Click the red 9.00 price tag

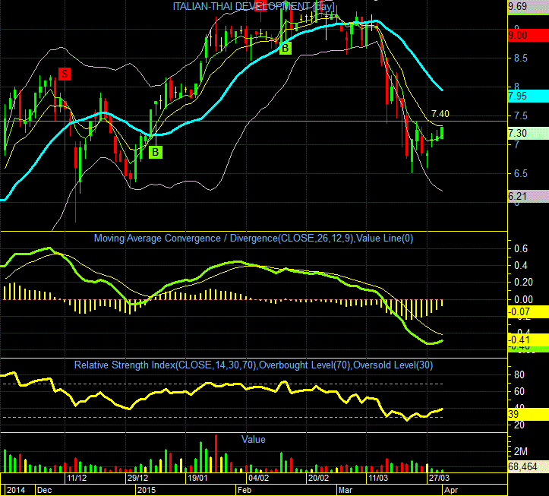(x=528, y=36)
